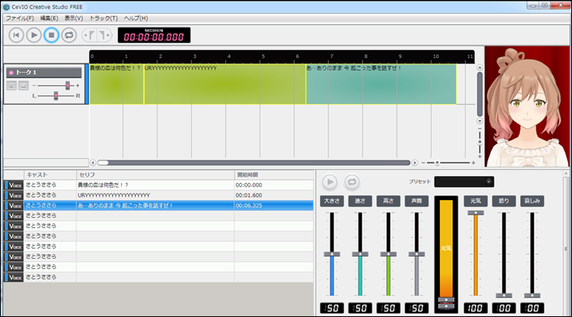Click timeline vertical scrollbar down arrow
This screenshot has width=572, height=317.
click(x=480, y=121)
